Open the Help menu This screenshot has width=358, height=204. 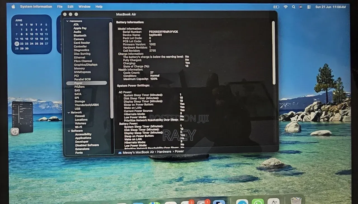click(99, 6)
